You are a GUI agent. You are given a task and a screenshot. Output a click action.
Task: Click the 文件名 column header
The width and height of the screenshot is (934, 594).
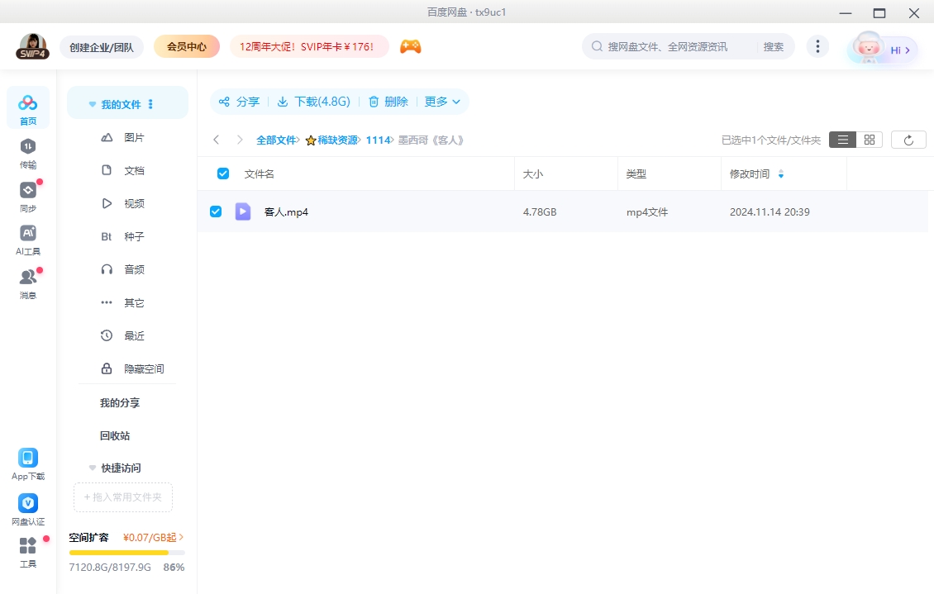[x=259, y=173]
